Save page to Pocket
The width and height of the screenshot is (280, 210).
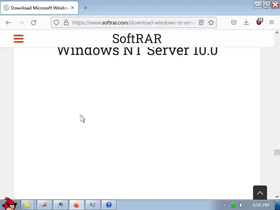click(x=234, y=22)
